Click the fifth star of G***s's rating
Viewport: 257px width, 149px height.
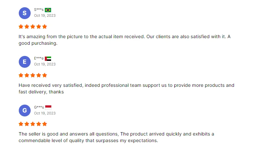[x=45, y=124]
